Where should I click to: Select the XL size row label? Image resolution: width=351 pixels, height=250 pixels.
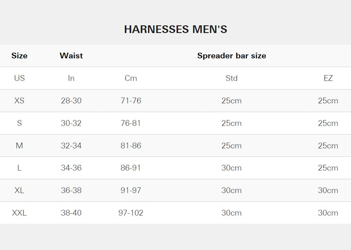click(19, 190)
